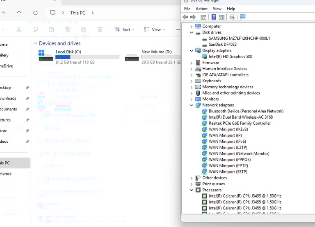Select SAMSUNG MZ7LF120HCHP-000L1 disk

coord(239,38)
